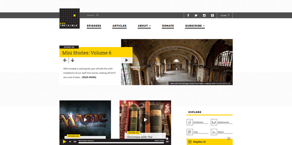The height and width of the screenshot is (145, 292).
Task: Add Mini Stories Volume 6 to playlist
Action: pos(65,60)
